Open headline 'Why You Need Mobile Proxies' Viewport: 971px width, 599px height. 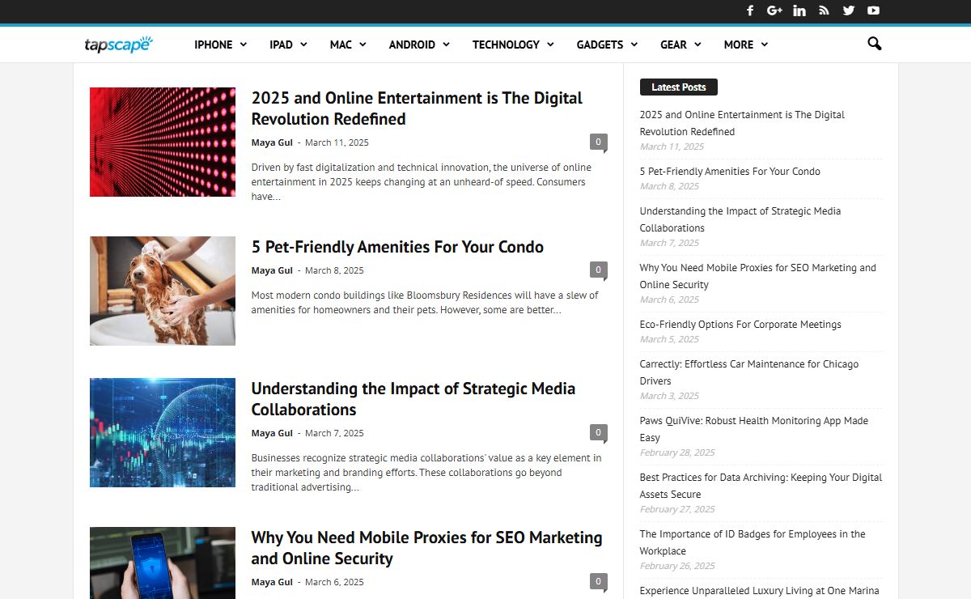click(x=426, y=548)
